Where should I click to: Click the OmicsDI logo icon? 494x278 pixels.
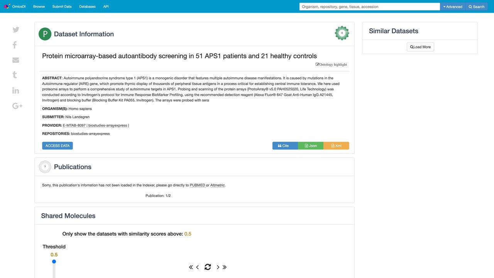(x=7, y=7)
